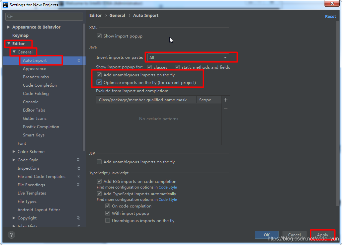Click the Cancel button
Screen dimensions: 342x245
point(295,235)
